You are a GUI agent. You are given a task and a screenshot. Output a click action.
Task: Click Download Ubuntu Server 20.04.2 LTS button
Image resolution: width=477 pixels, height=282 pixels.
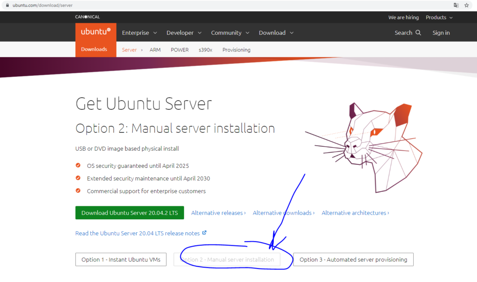point(129,213)
